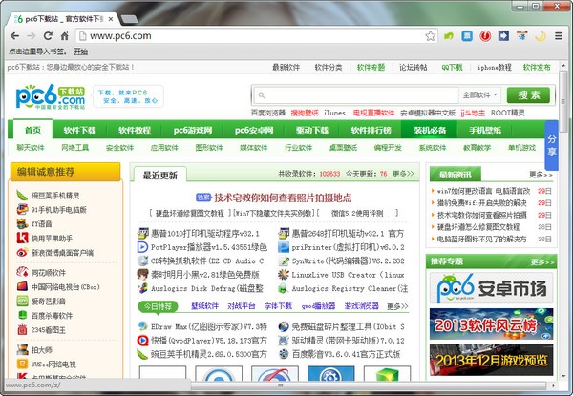
Task: Click the PotPlayer software icon in list
Action: click(142, 246)
